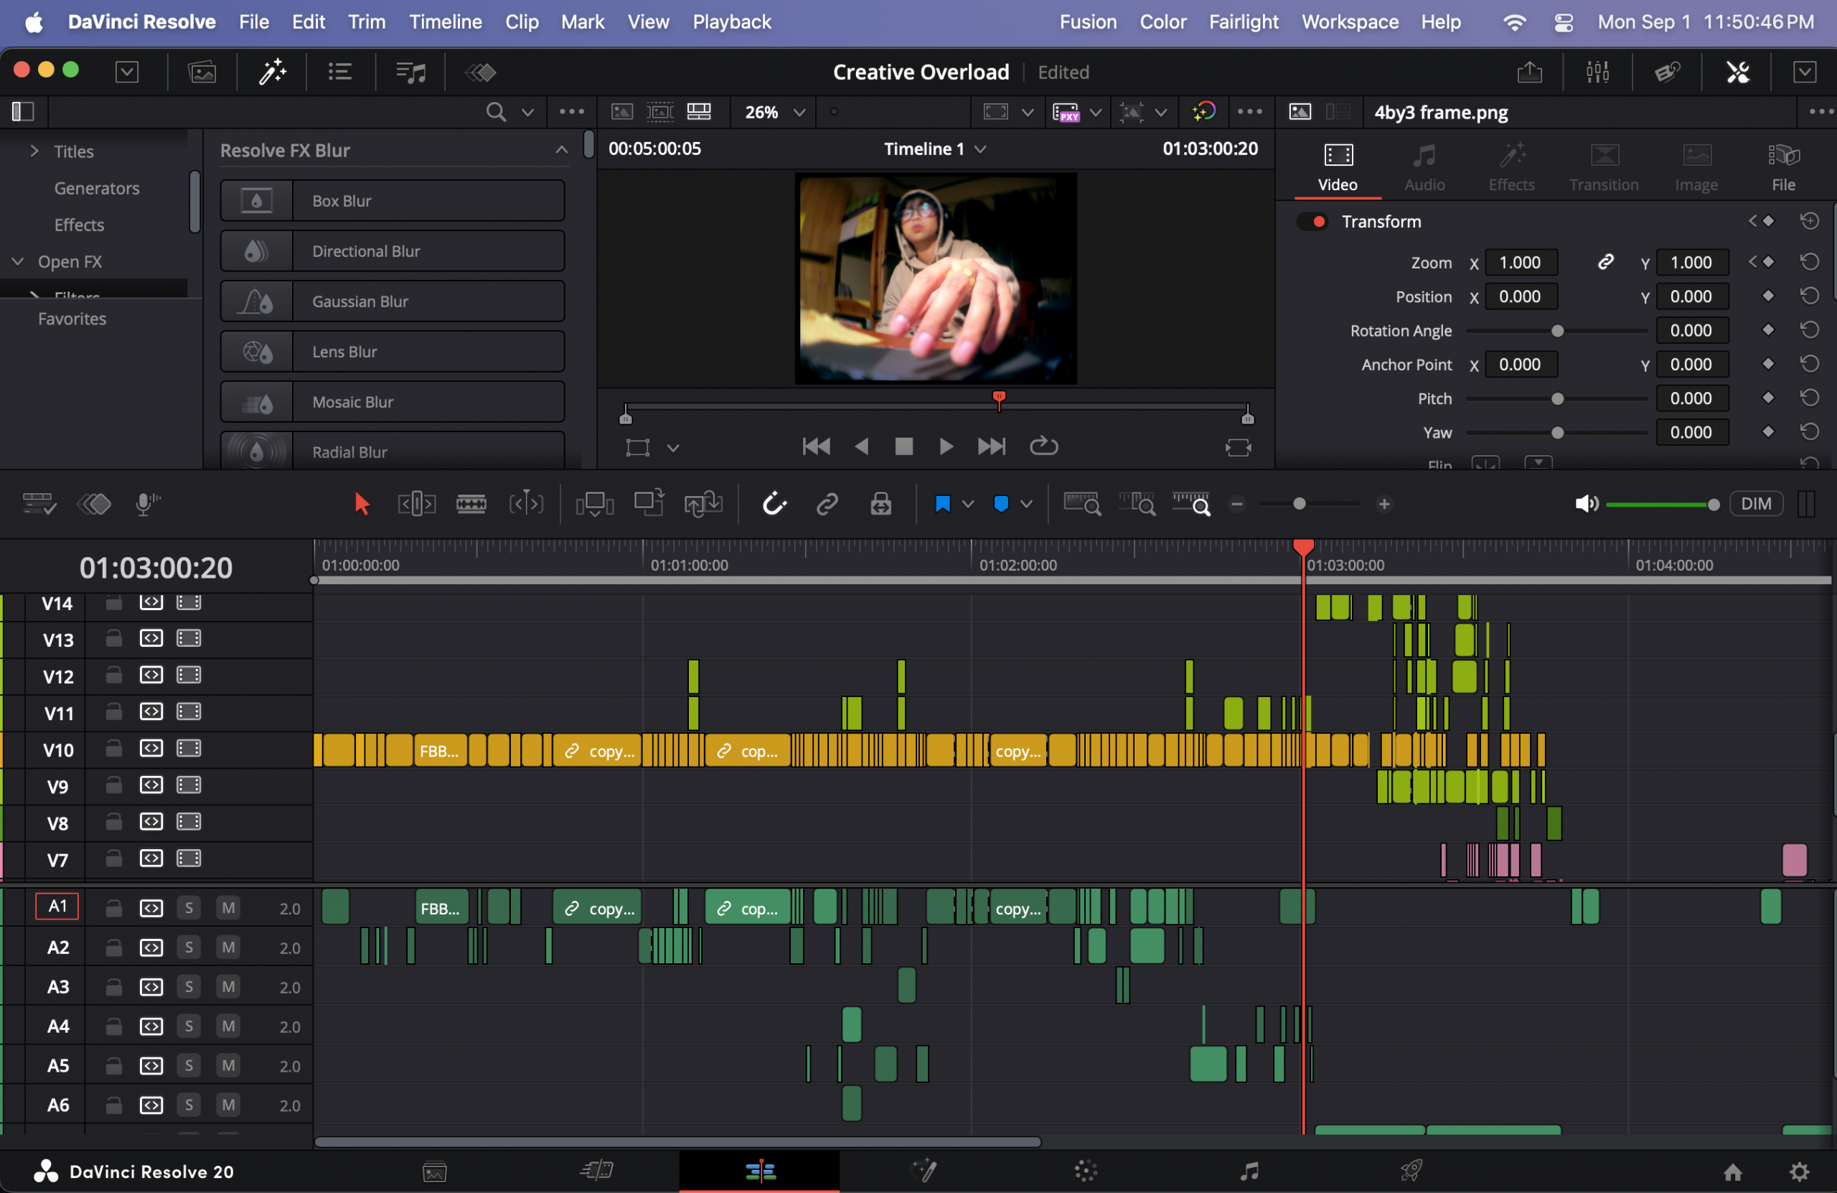Viewport: 1837px width, 1193px height.
Task: Click the linked selection chain icon
Action: (x=827, y=504)
